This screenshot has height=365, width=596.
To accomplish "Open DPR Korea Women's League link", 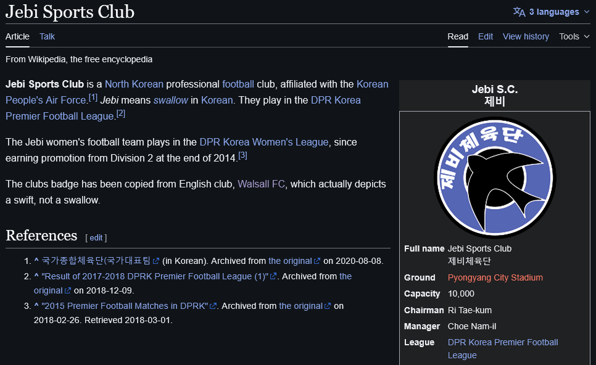I will (x=264, y=142).
